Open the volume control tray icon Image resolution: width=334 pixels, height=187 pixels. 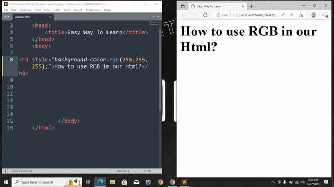pyautogui.click(x=303, y=182)
